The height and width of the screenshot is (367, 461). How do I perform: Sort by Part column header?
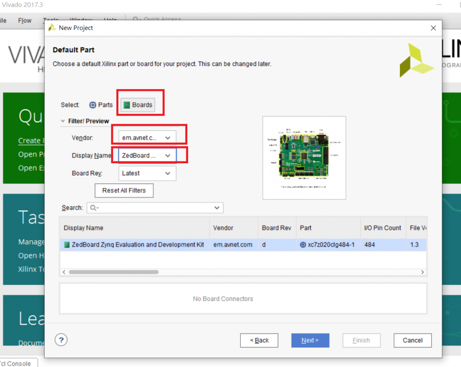(328, 228)
